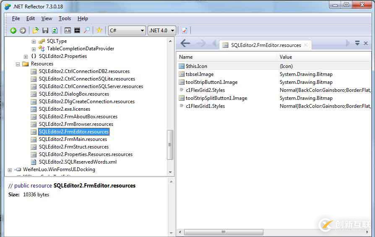Click the tree panel scroll up arrow
The height and width of the screenshot is (237, 375).
(x=170, y=42)
